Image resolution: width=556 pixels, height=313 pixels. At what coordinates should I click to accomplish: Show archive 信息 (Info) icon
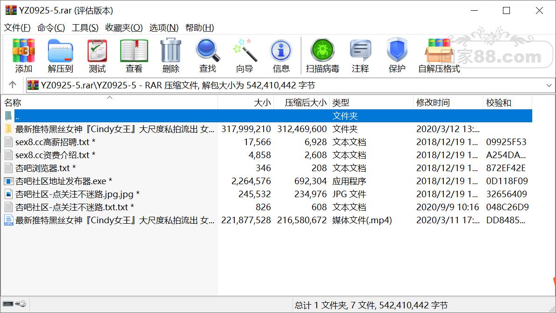pyautogui.click(x=281, y=50)
